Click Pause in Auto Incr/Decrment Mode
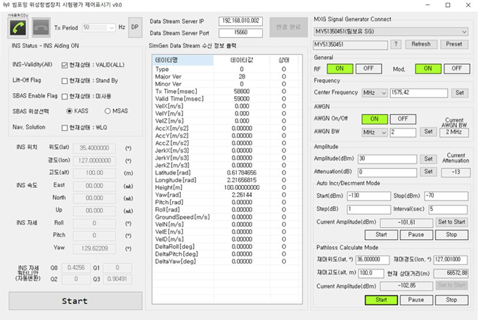This screenshot has height=320, width=478. tap(416, 235)
